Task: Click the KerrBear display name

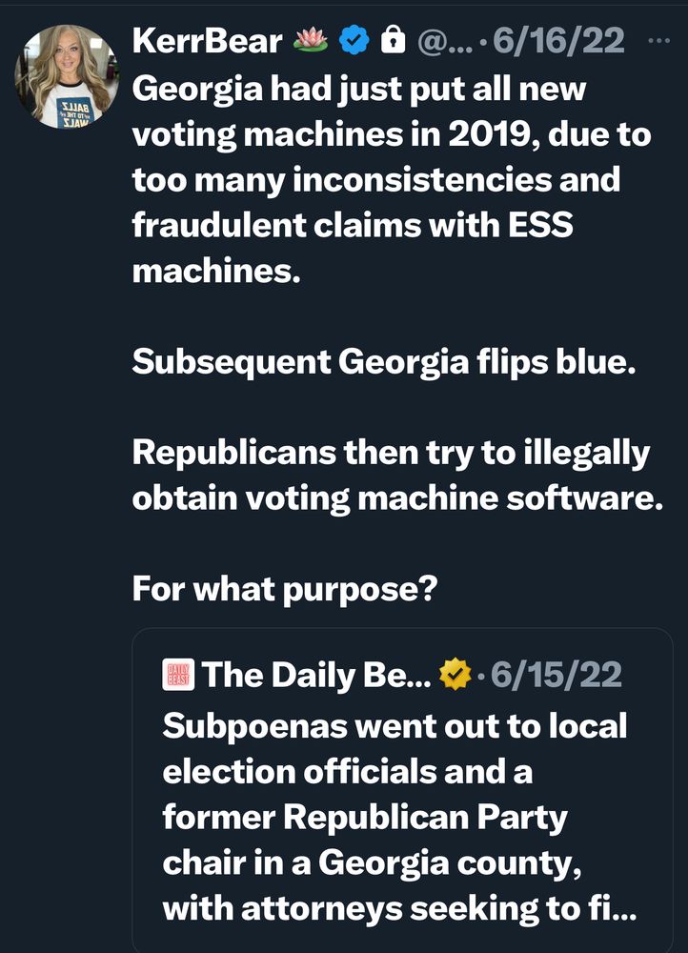Action: (207, 42)
